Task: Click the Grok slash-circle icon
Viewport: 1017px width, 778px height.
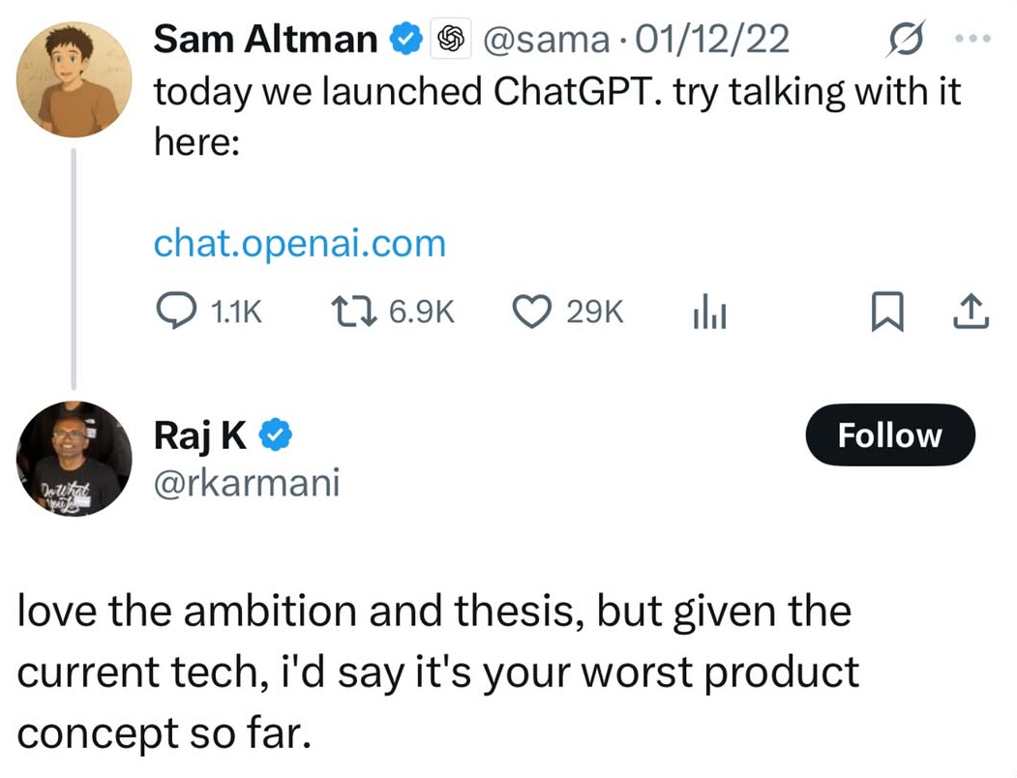Action: pyautogui.click(x=907, y=40)
